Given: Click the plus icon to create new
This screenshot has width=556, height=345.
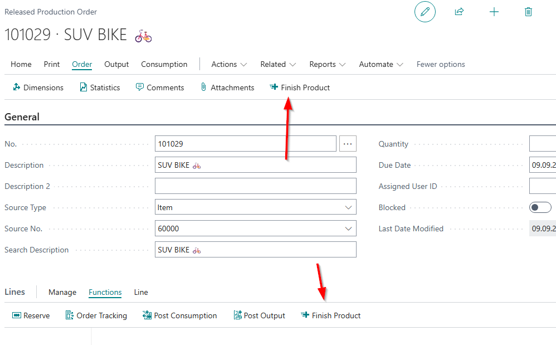Looking at the screenshot, I should pos(494,12).
